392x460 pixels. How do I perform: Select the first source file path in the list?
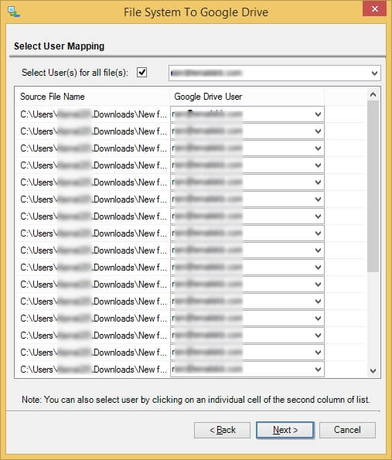coord(94,114)
